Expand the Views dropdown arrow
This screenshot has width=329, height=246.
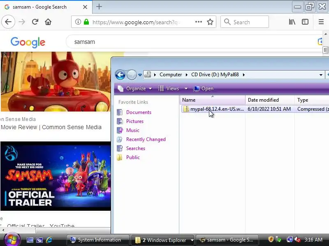pyautogui.click(x=186, y=89)
